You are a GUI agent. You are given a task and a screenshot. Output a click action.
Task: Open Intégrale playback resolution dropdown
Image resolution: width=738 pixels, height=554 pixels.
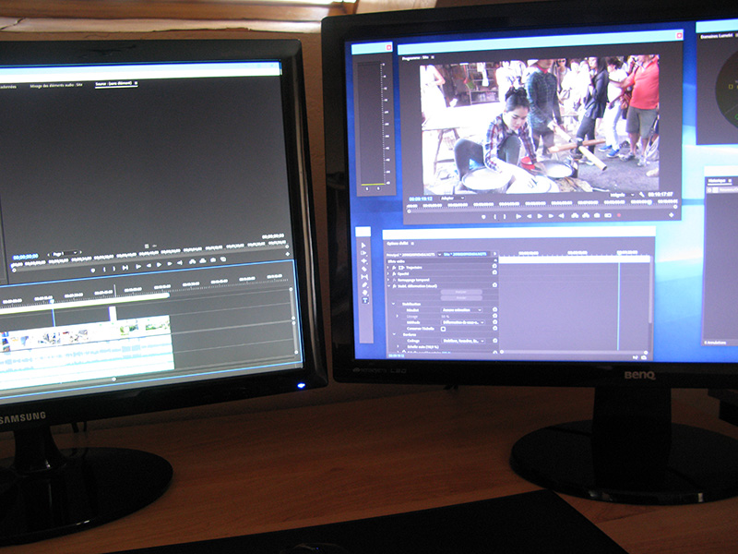622,195
